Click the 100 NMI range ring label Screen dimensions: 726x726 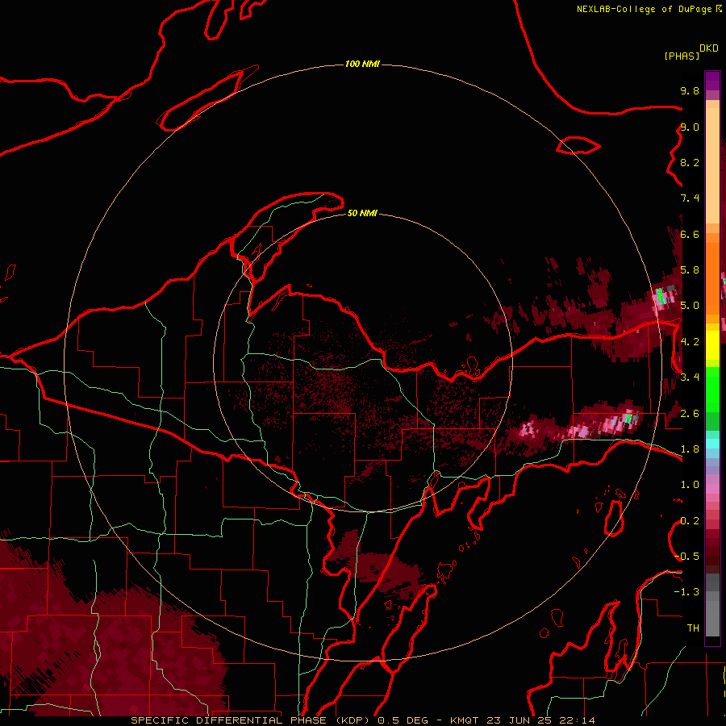click(x=362, y=64)
